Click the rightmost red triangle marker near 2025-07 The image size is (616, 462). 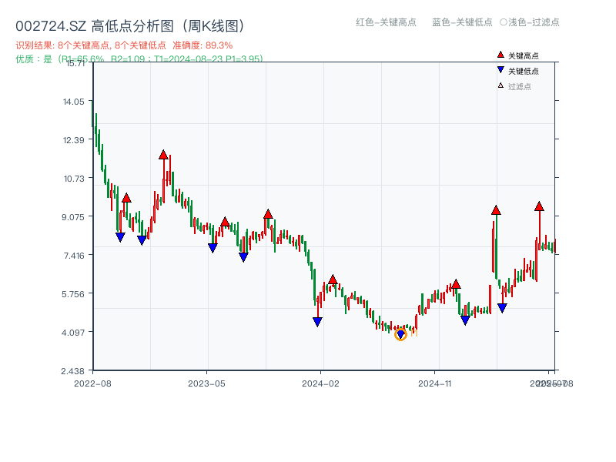pos(538,206)
